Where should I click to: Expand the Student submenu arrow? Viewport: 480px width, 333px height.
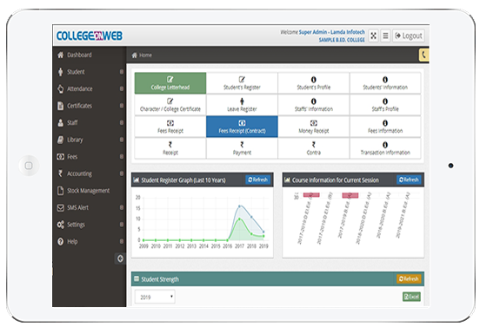coord(122,72)
